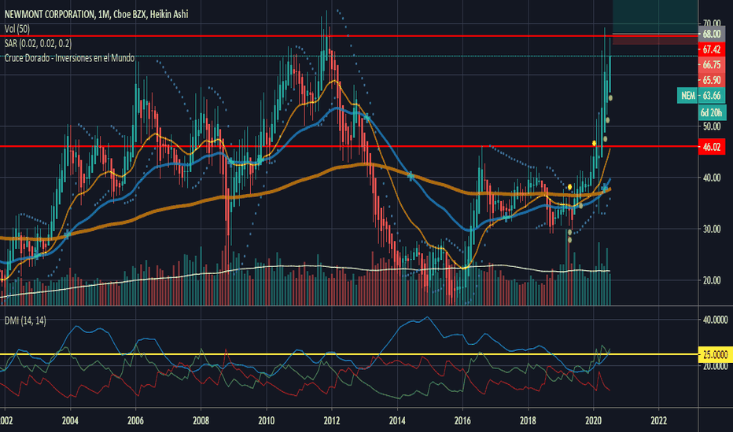Click the 63.66 current price label
Screen dimensions: 733x432
(x=712, y=96)
